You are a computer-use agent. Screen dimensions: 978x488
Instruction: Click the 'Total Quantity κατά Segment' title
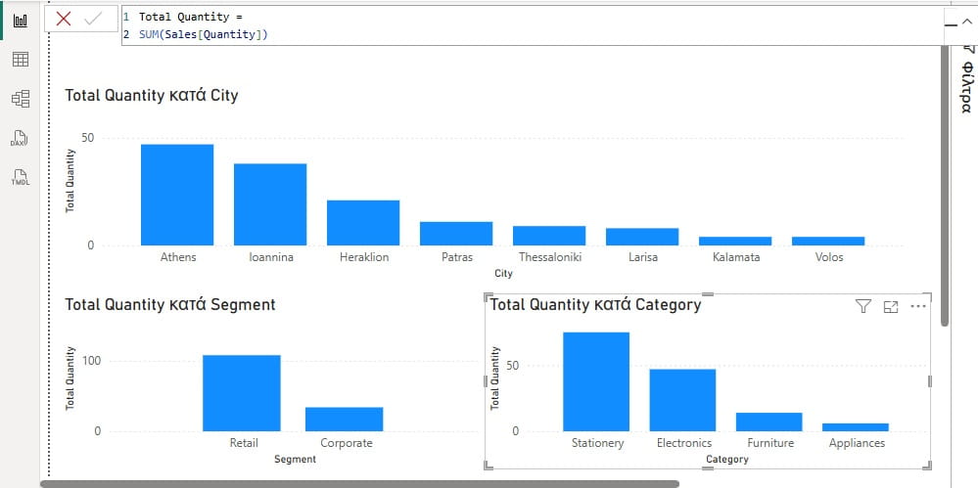point(170,305)
